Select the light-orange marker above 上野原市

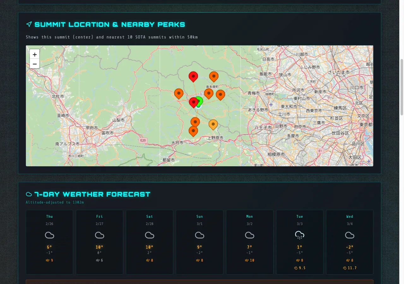coord(213,124)
